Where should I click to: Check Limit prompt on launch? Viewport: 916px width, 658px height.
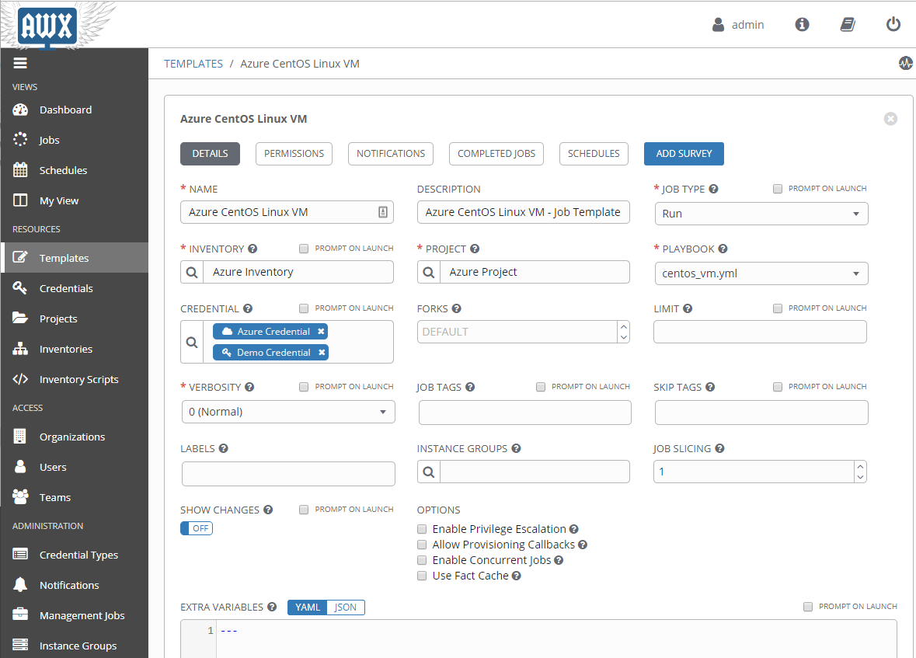tap(778, 308)
